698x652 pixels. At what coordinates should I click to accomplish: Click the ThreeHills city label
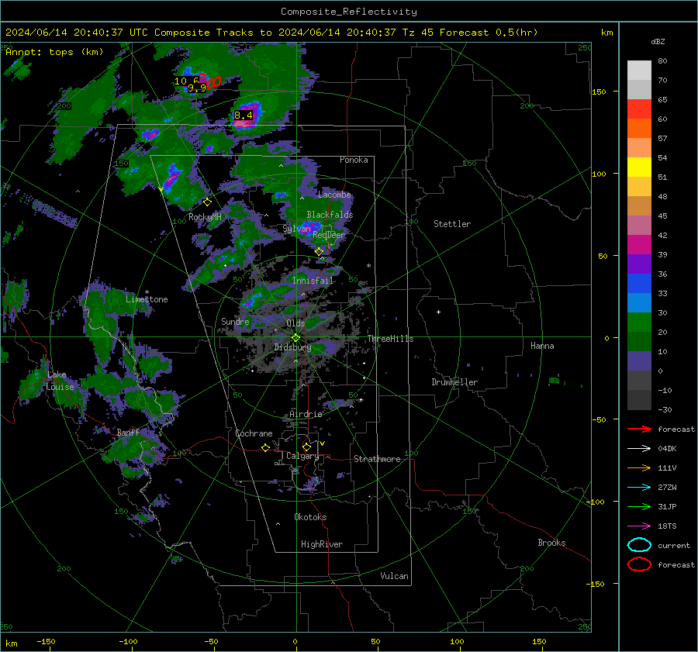click(390, 339)
